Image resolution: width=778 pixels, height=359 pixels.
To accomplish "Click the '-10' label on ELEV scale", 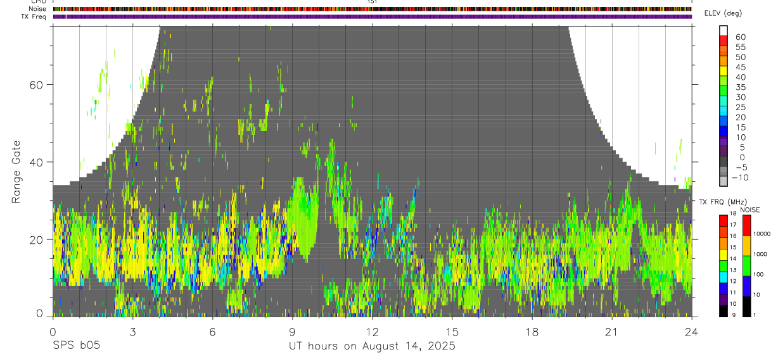I will 740,177.
